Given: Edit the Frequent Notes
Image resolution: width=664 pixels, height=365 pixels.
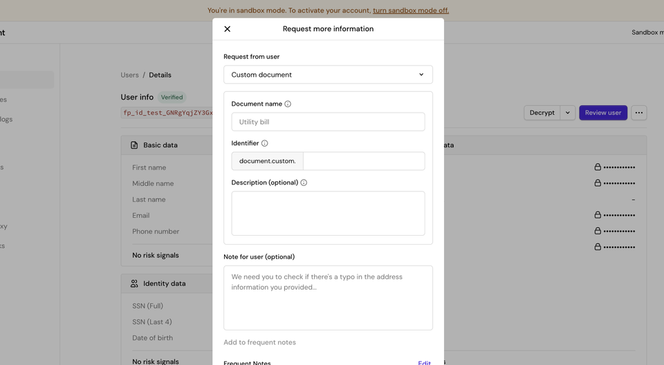Looking at the screenshot, I should [424, 362].
